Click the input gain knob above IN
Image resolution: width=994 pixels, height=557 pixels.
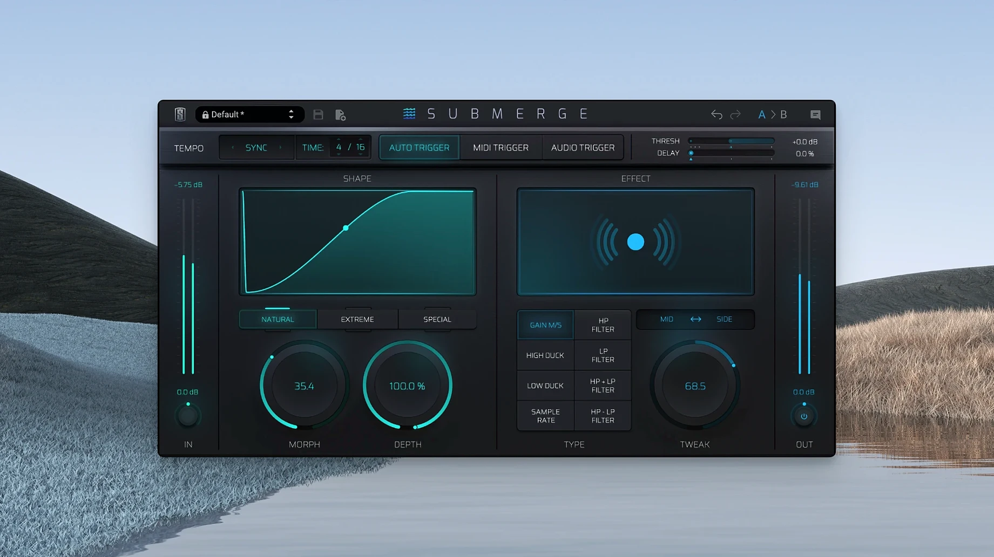coord(188,416)
